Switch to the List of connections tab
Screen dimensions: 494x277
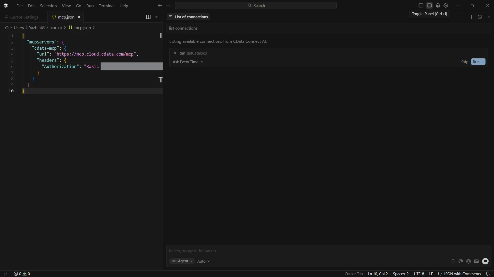[x=188, y=17]
